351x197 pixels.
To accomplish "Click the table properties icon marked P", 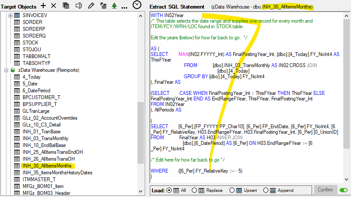I will (x=103, y=6).
